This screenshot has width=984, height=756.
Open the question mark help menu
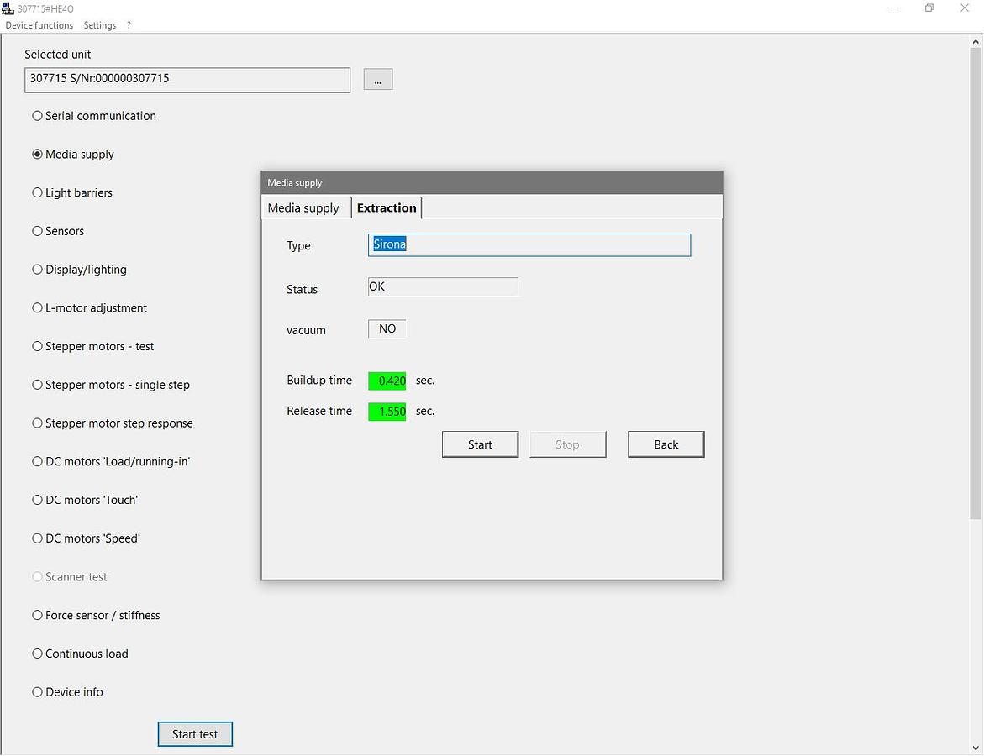[x=129, y=25]
